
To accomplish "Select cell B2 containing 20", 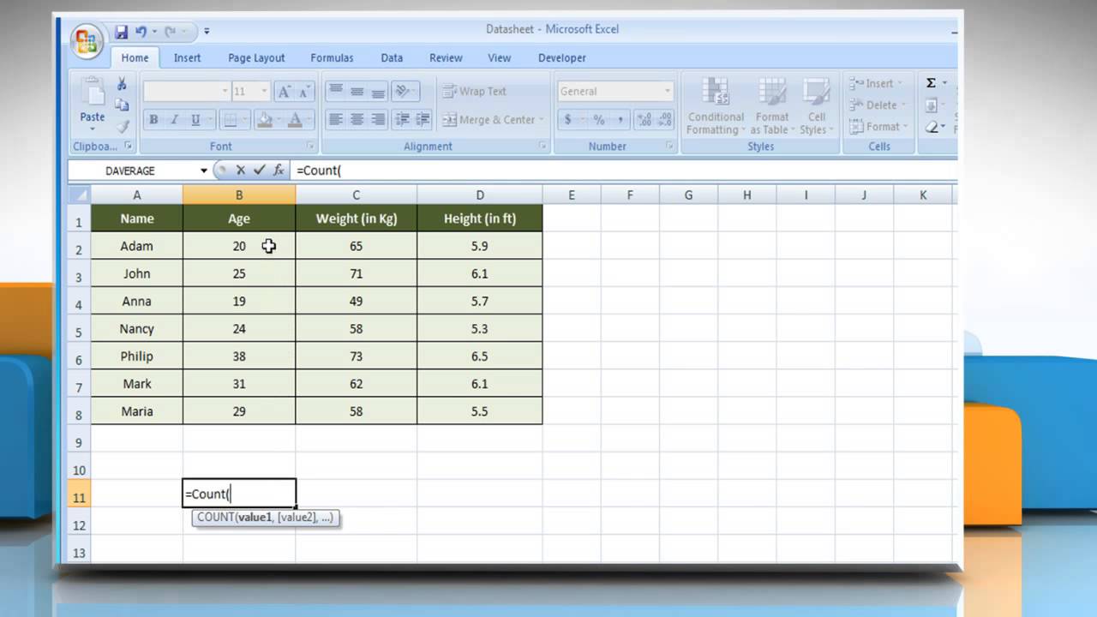I will point(239,246).
